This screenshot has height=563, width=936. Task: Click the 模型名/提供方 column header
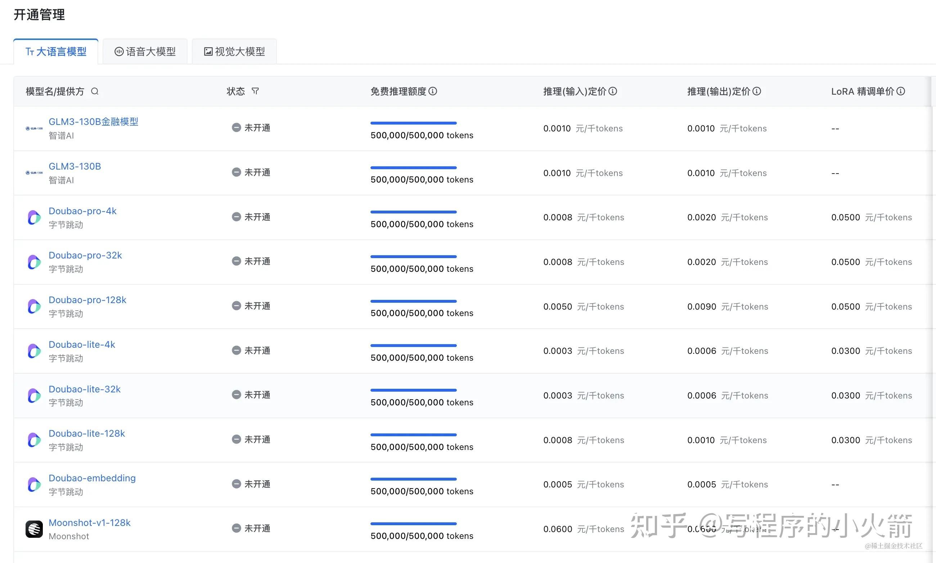[x=55, y=91]
